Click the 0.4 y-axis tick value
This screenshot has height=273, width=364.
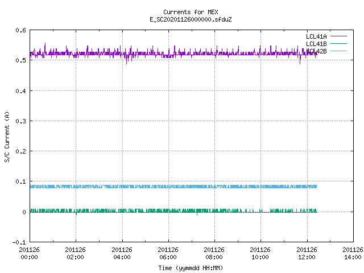tap(20, 91)
